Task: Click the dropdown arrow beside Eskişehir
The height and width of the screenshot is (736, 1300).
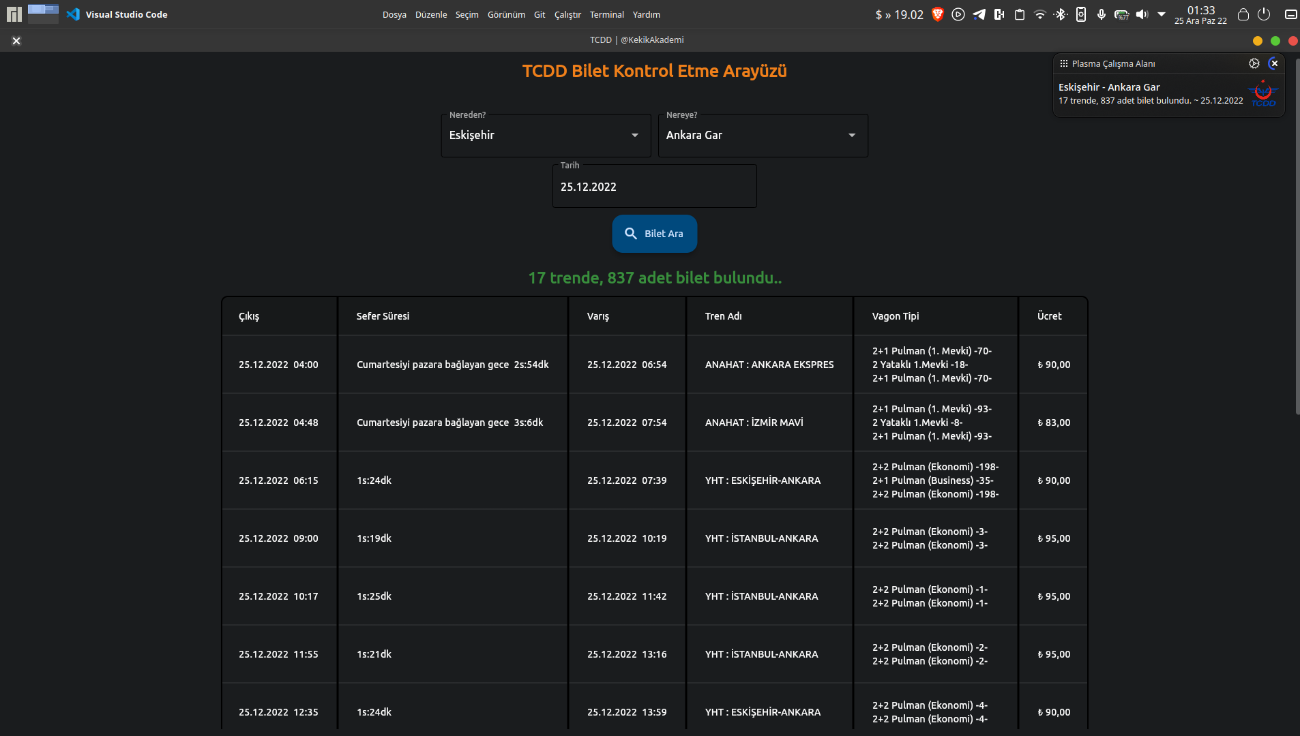Action: (635, 135)
